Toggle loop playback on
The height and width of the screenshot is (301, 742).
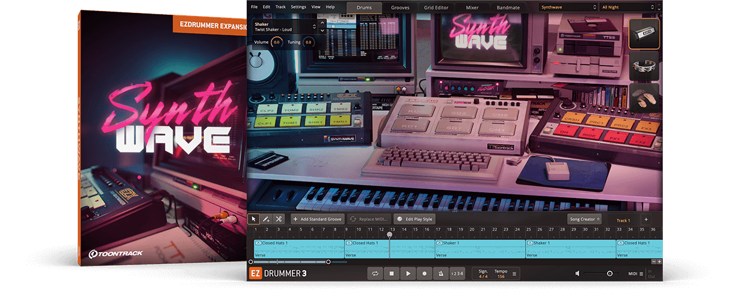[x=375, y=273]
